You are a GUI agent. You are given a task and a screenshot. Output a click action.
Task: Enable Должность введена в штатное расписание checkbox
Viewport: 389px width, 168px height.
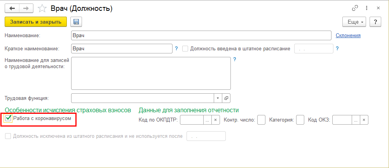185,49
